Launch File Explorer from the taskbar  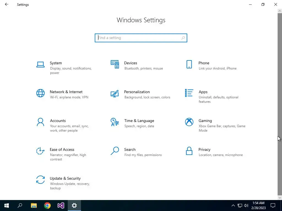click(x=34, y=206)
